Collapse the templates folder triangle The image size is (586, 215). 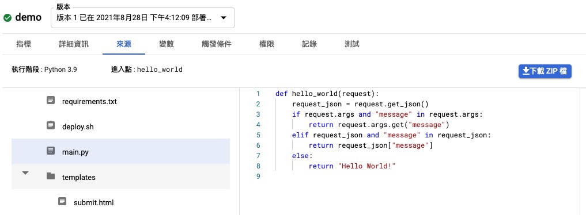point(25,173)
